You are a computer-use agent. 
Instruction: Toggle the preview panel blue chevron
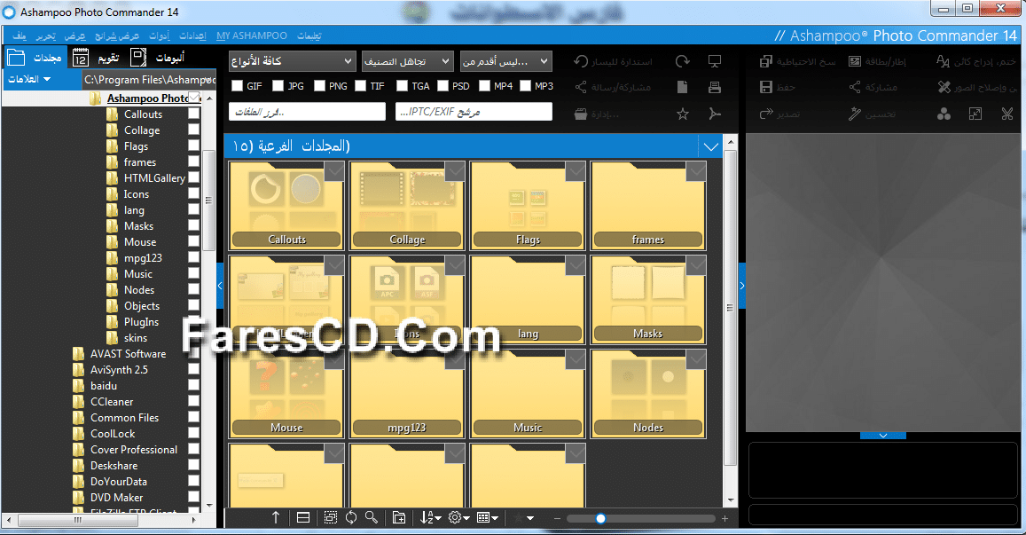[882, 436]
